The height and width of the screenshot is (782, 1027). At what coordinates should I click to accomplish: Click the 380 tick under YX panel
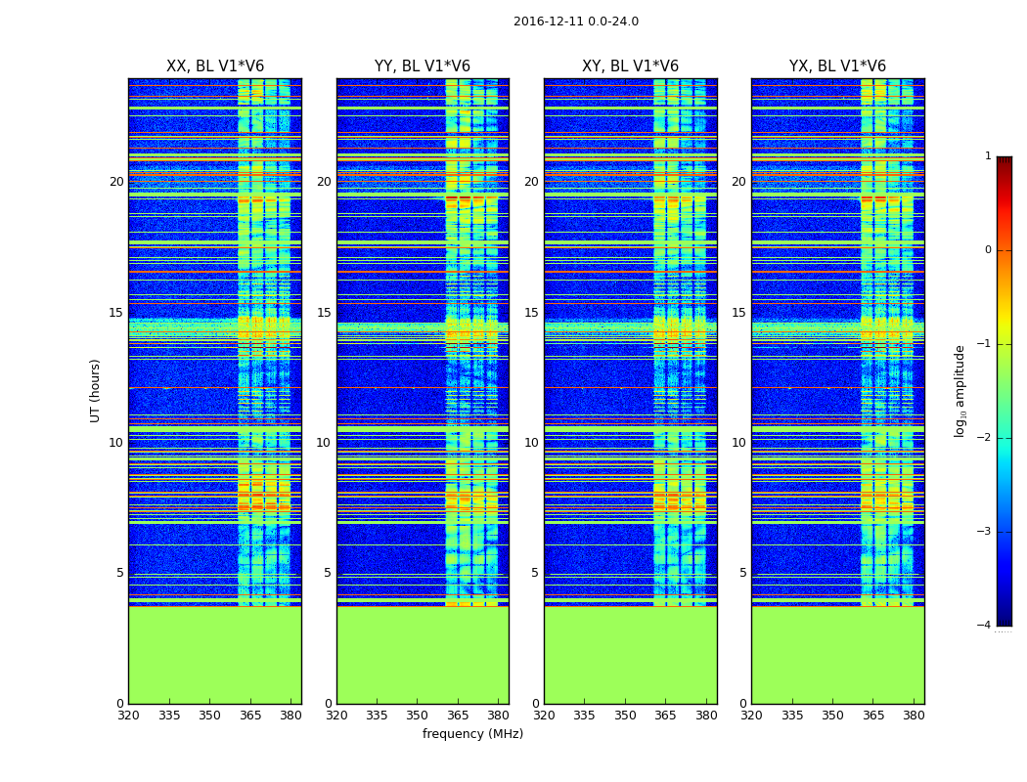pos(913,716)
